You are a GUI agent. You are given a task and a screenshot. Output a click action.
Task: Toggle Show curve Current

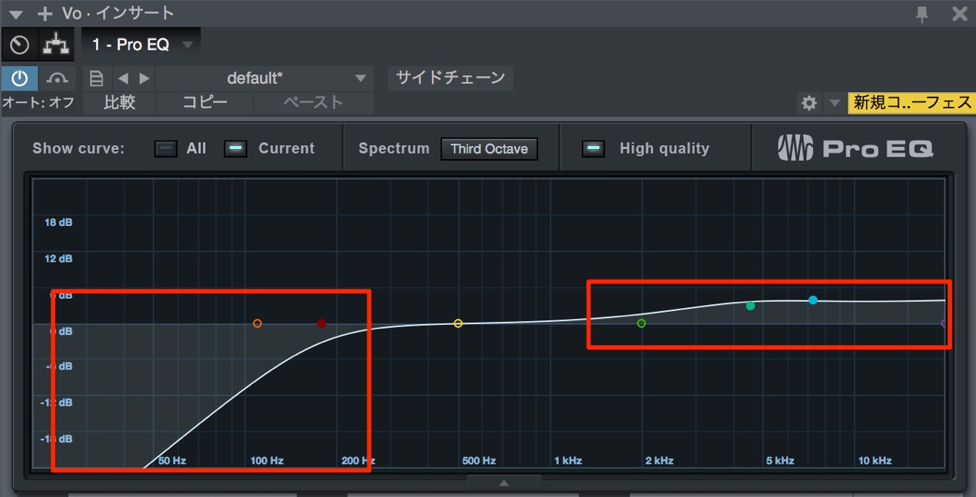coord(236,148)
